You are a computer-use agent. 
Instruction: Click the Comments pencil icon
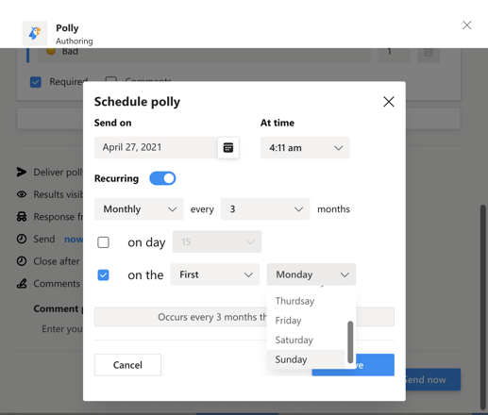(22, 284)
